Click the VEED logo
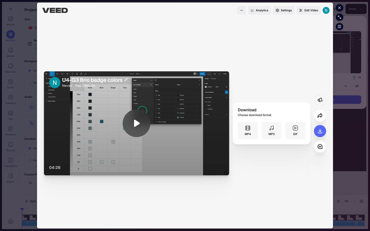This screenshot has height=231, width=370. (x=55, y=11)
